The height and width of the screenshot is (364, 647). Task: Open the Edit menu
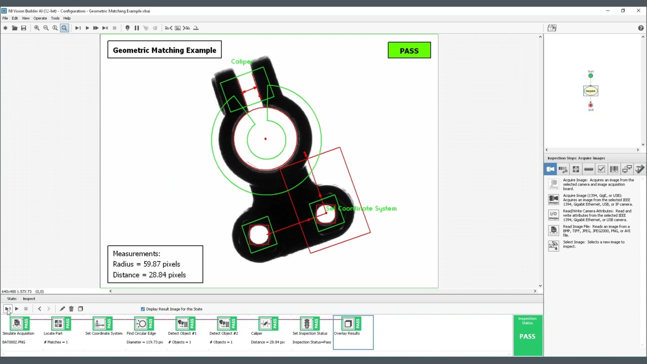tap(15, 18)
